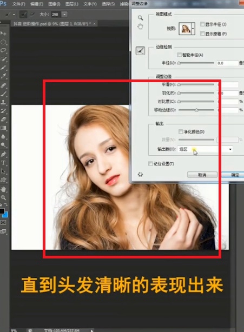Enable 智能半径 (A) checkbox
This screenshot has height=332, width=244.
179,55
